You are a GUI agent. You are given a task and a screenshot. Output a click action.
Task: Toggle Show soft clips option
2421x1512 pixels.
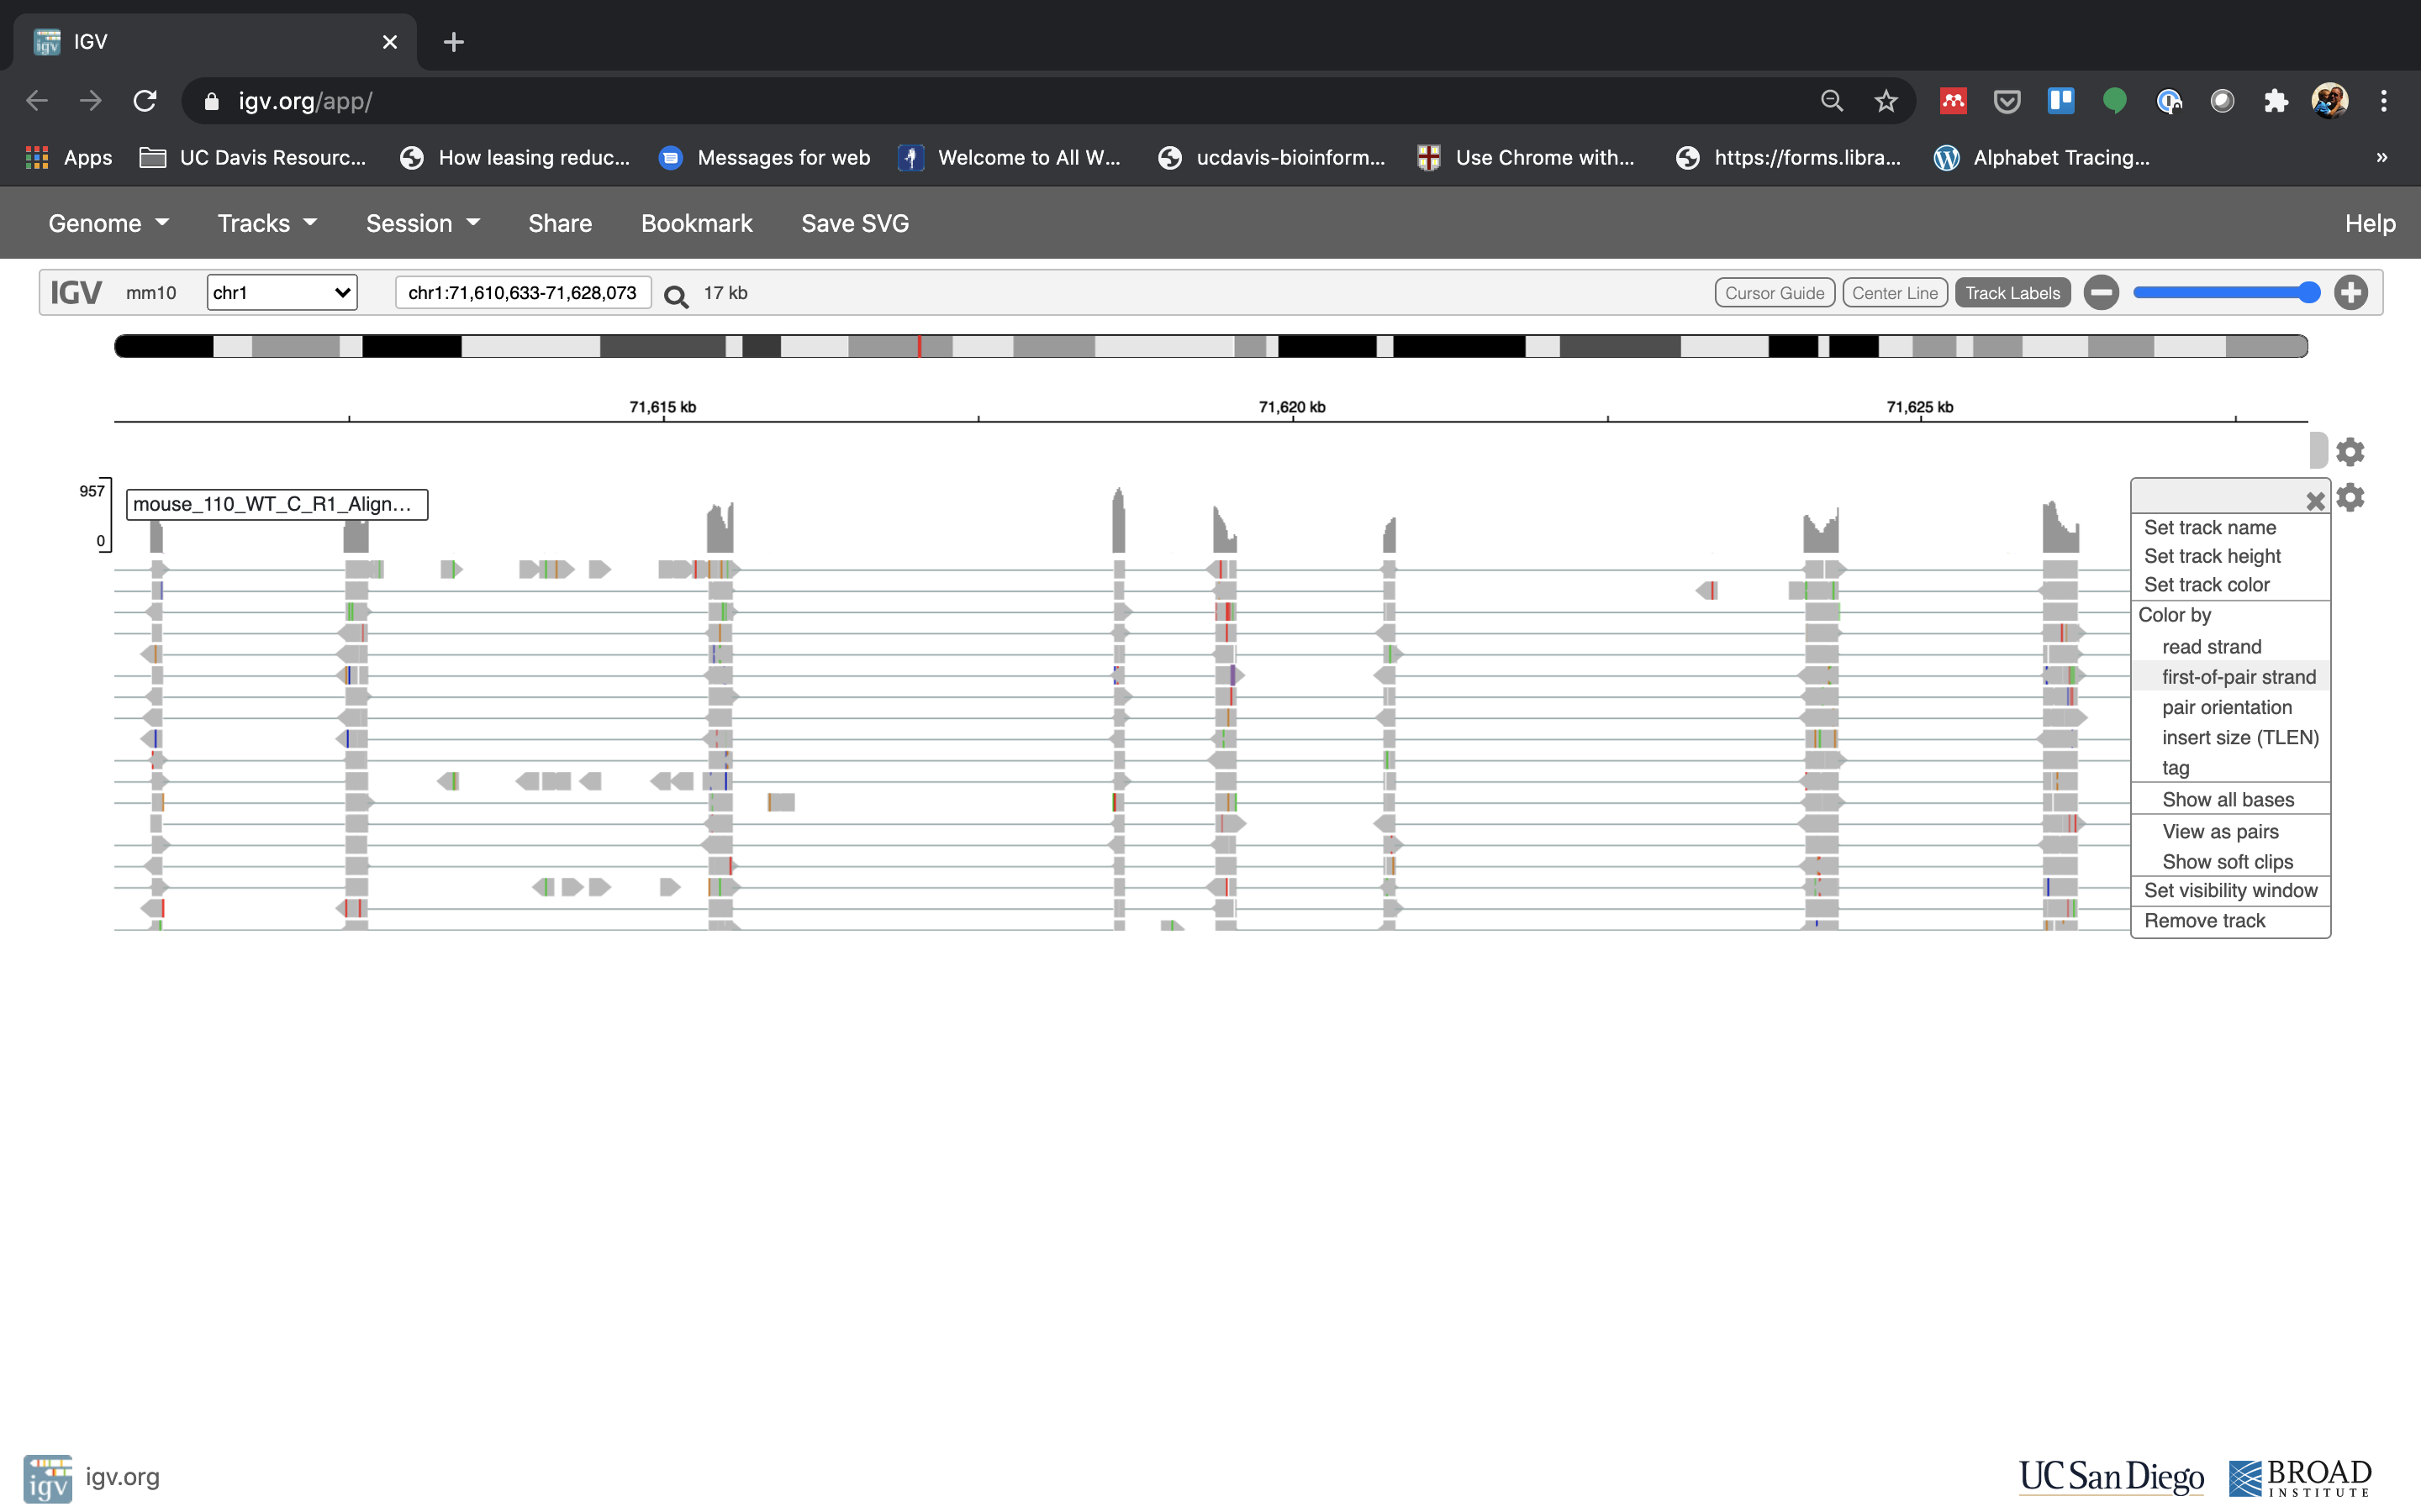tap(2228, 860)
